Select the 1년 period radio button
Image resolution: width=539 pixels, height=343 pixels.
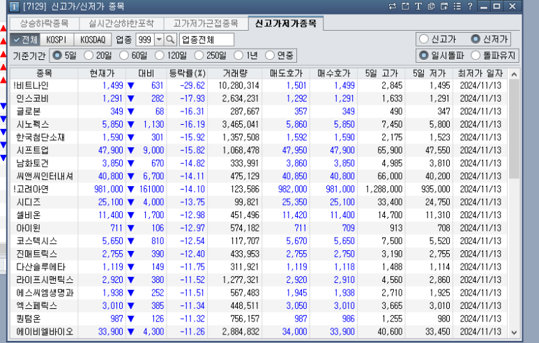pyautogui.click(x=238, y=55)
